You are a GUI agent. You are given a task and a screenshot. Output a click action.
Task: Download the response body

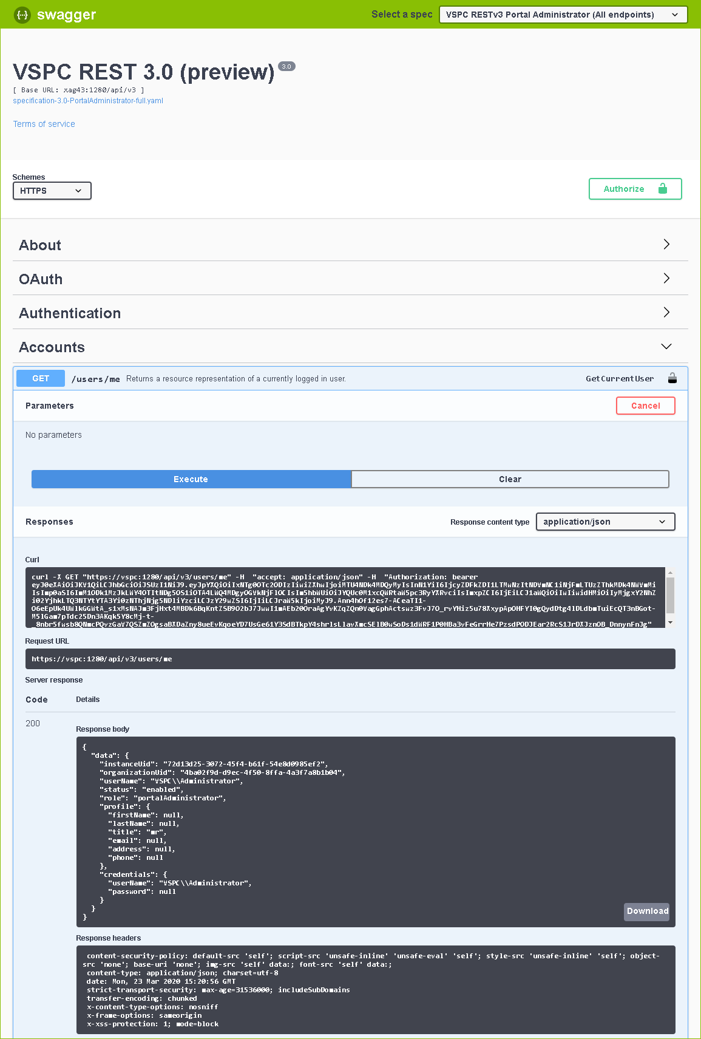pyautogui.click(x=647, y=911)
